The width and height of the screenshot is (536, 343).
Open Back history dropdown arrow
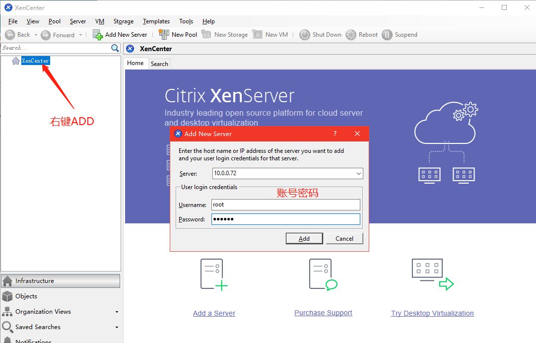pyautogui.click(x=36, y=35)
